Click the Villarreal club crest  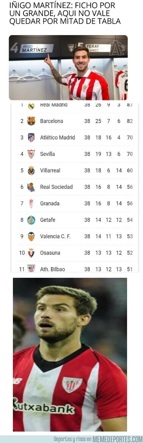click(31, 170)
